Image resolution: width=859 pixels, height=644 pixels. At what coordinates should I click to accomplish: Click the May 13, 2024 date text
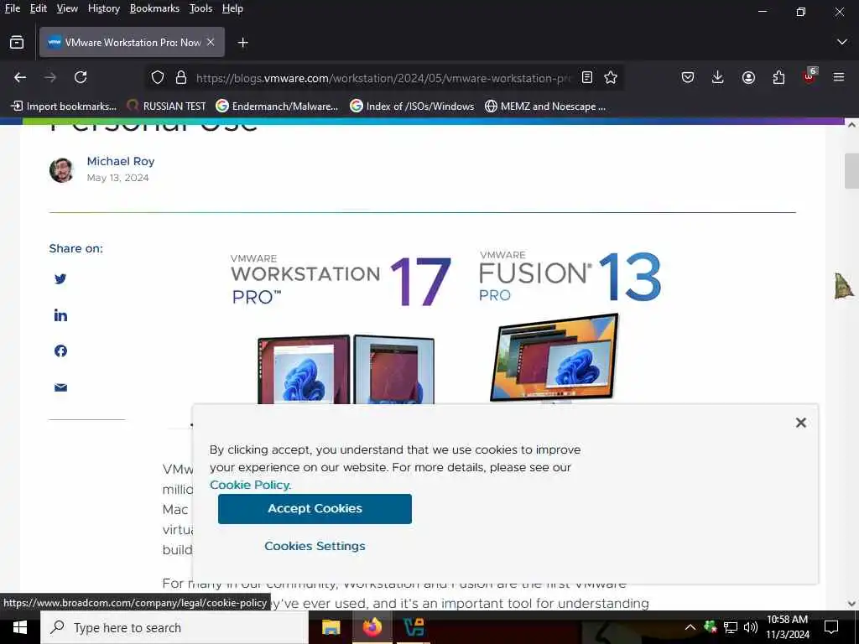point(117,178)
